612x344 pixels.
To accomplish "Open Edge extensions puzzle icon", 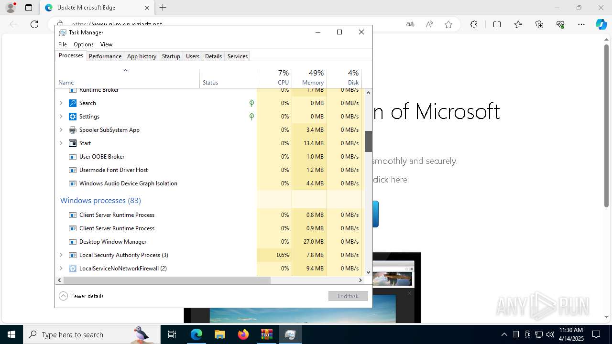I will [474, 24].
